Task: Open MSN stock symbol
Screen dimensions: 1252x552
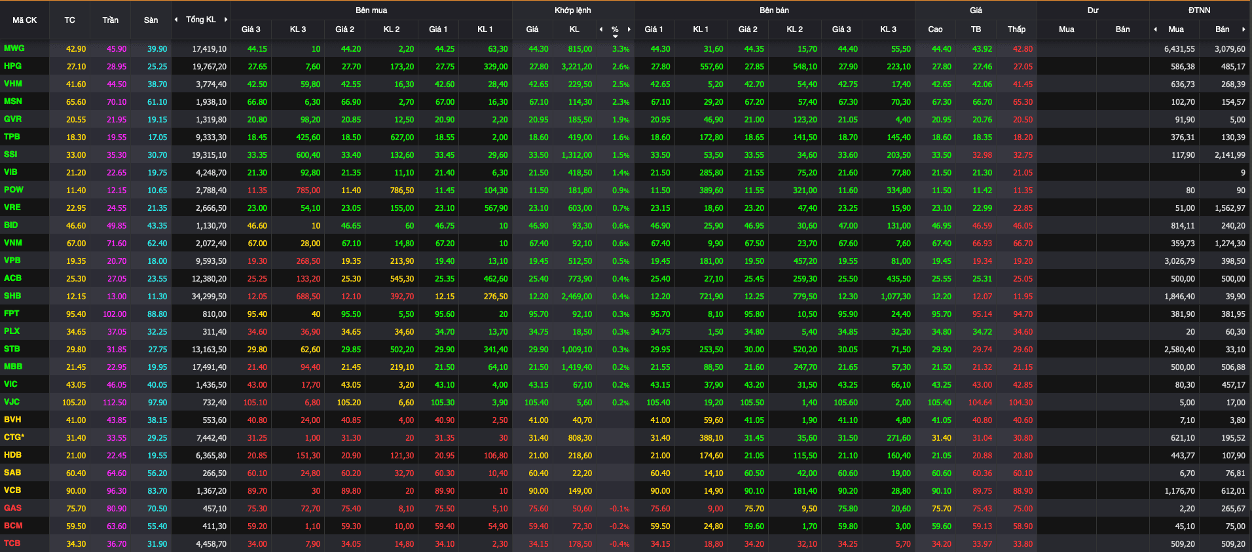Action: click(12, 101)
